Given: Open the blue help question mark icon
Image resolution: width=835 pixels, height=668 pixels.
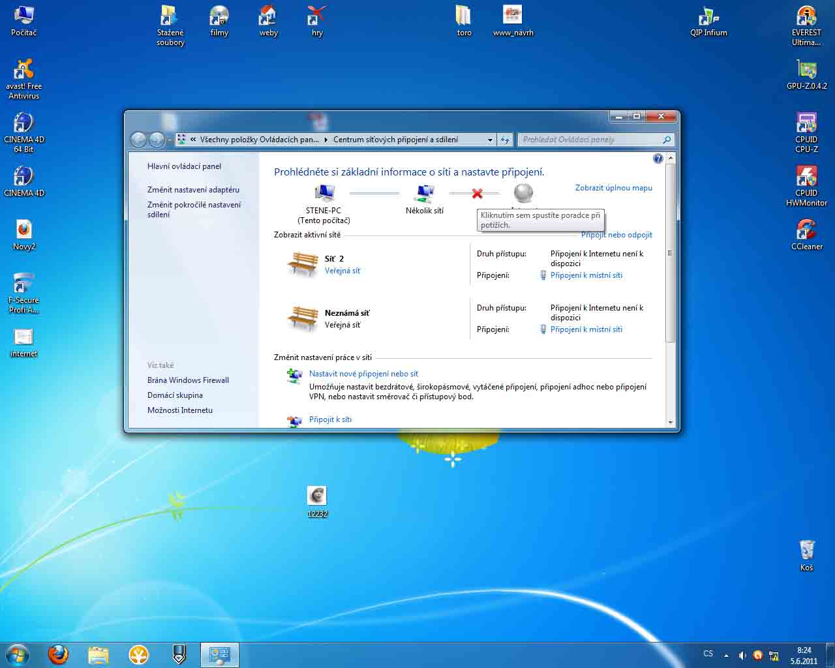Looking at the screenshot, I should click(x=658, y=159).
